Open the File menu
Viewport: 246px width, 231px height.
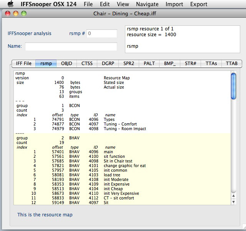pyautogui.click(x=88, y=4)
